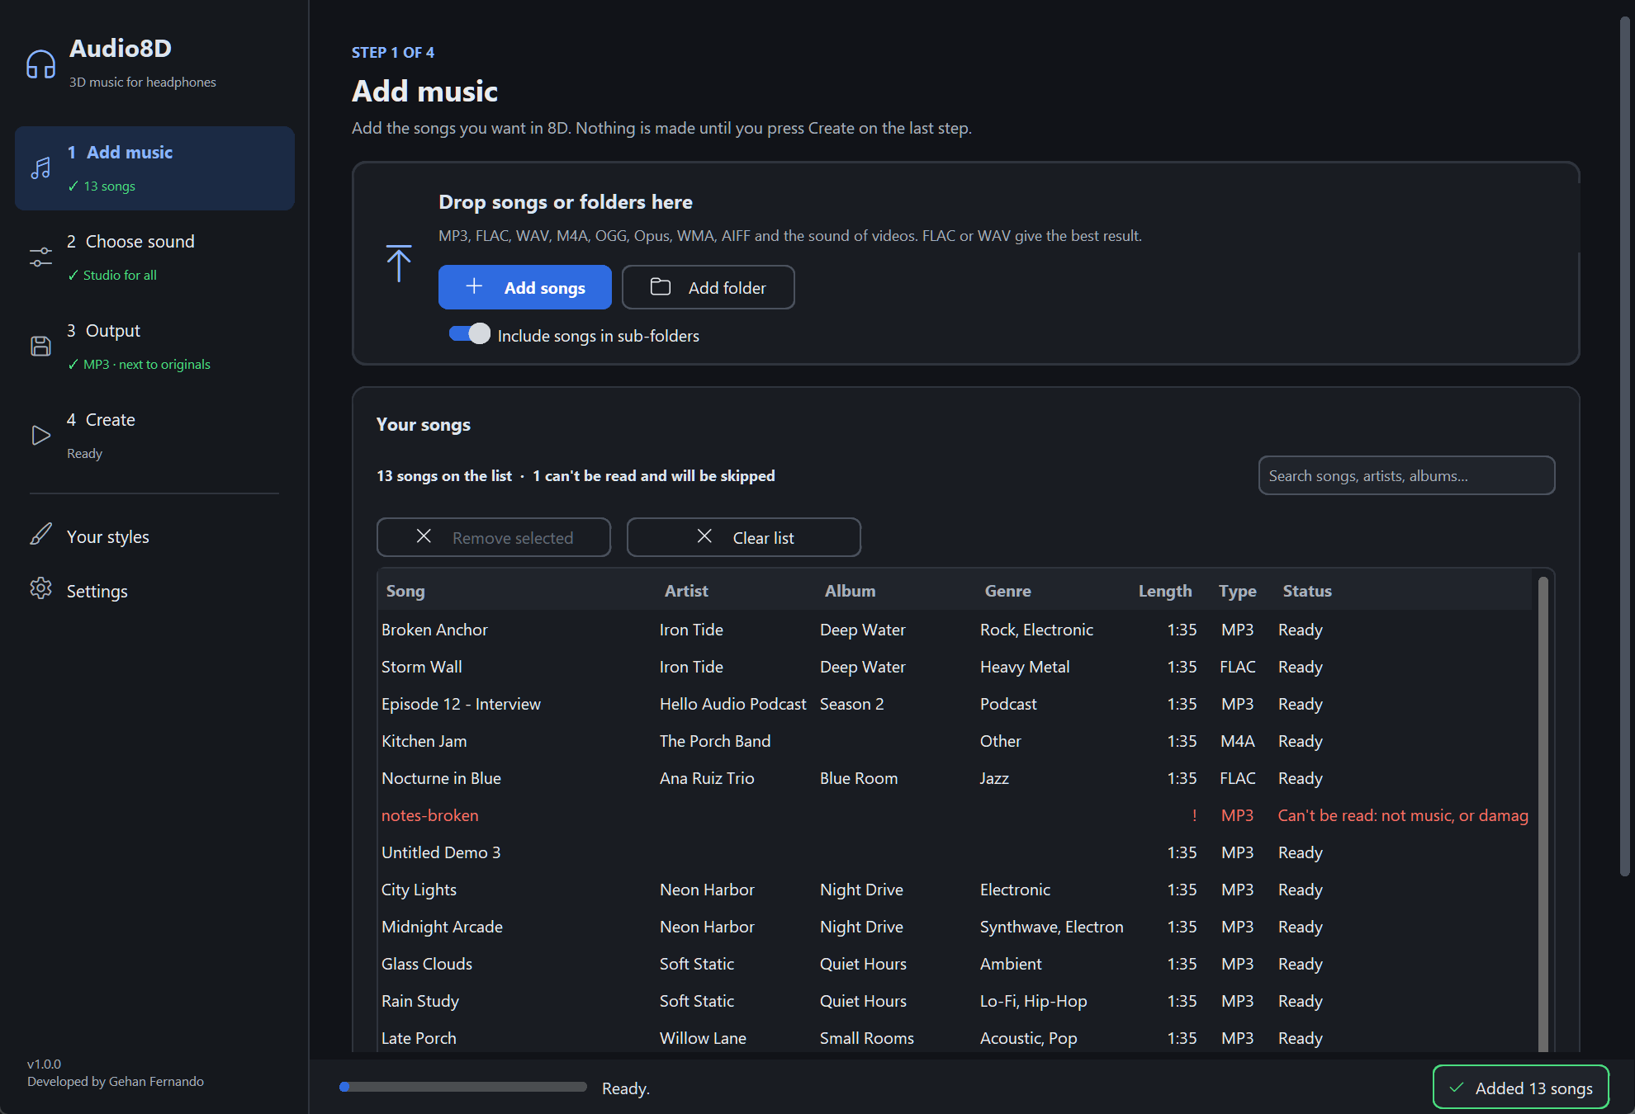Screen dimensions: 1635x1114
Task: Click the save disk icon beside Output
Action: 40,347
